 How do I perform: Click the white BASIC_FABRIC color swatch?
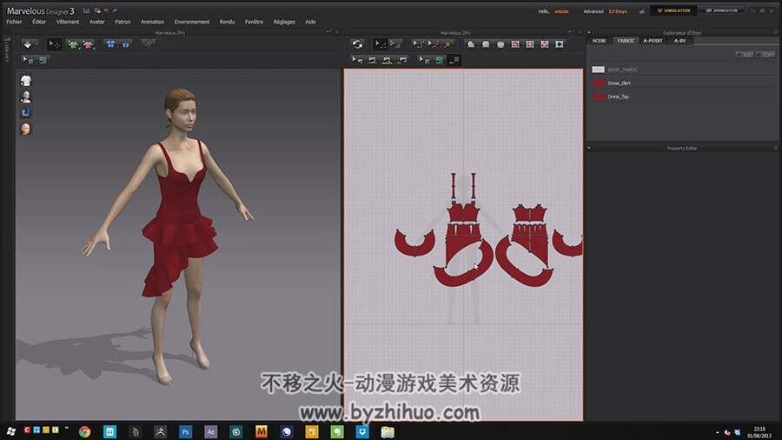598,70
